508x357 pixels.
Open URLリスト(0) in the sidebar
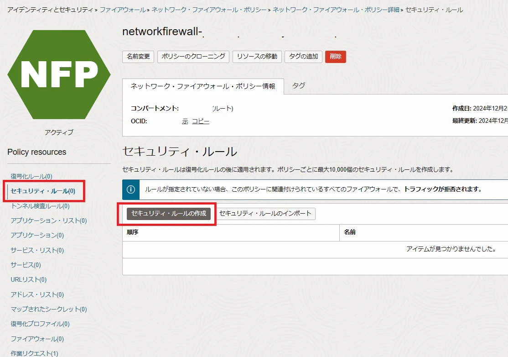click(x=29, y=279)
